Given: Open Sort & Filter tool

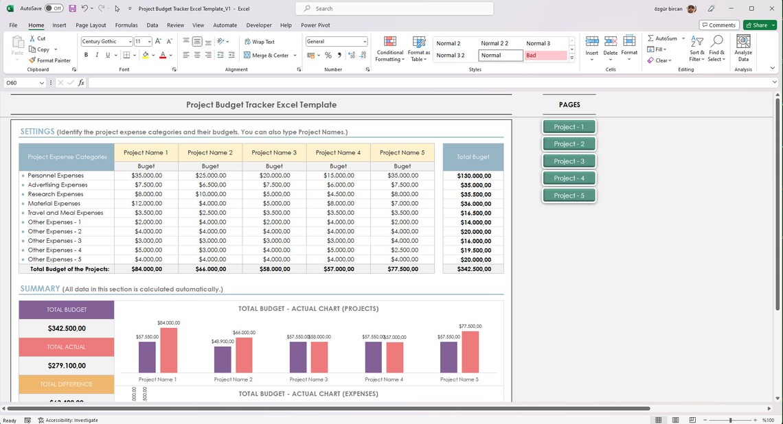Looking at the screenshot, I should pos(697,49).
